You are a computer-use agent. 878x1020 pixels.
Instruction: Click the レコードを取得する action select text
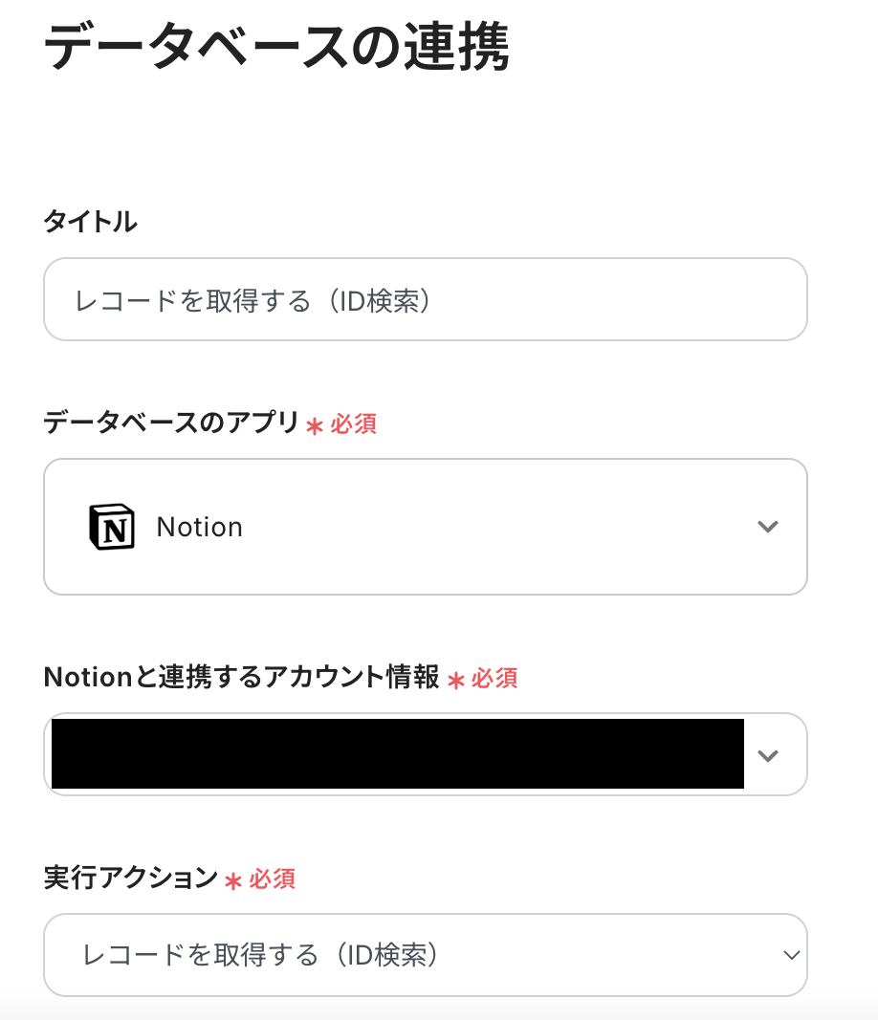[x=260, y=955]
